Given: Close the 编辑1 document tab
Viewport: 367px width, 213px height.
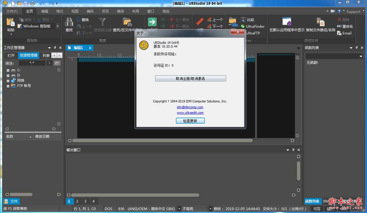Looking at the screenshot, I should (x=90, y=48).
